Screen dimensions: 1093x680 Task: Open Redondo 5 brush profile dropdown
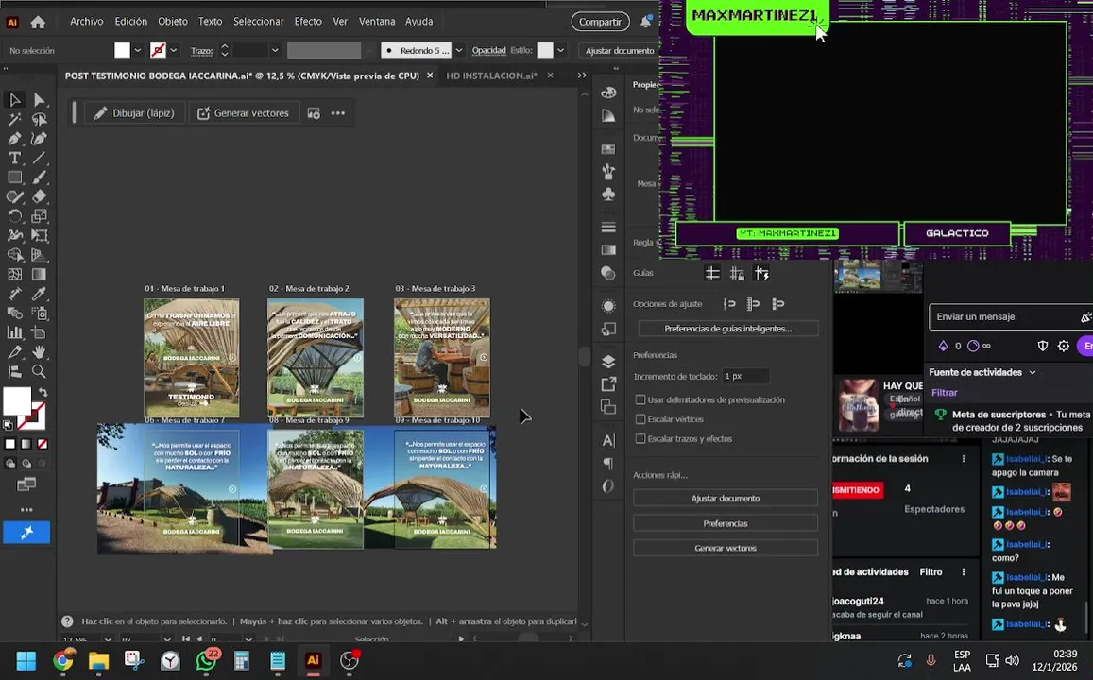[459, 50]
